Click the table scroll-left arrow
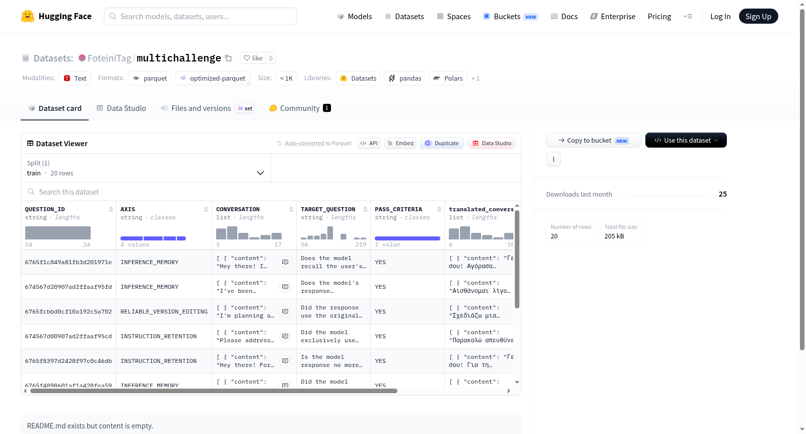Screen dimensions: 806x434 25,391
